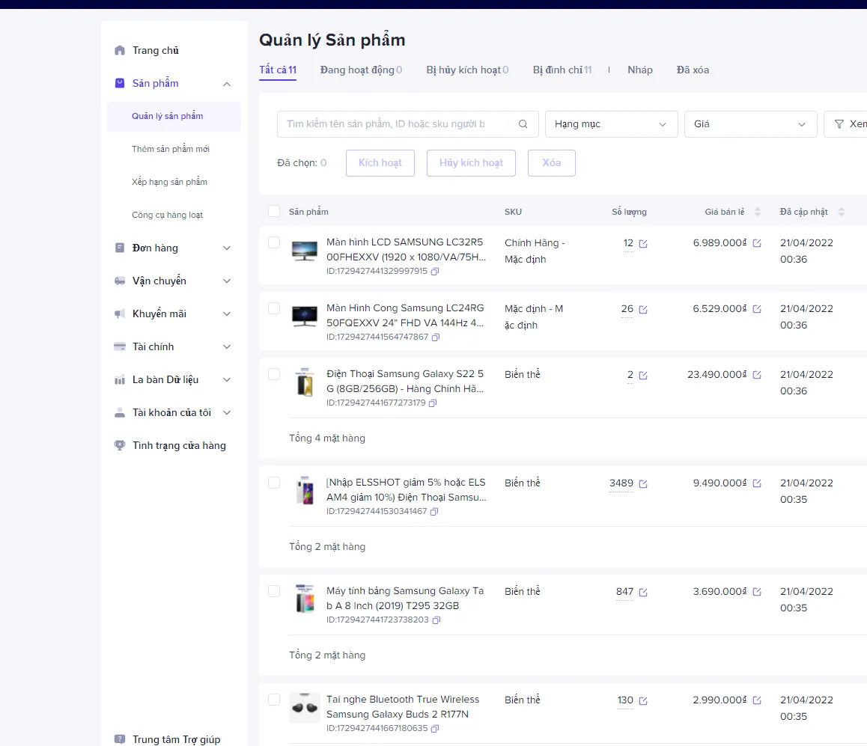Image resolution: width=867 pixels, height=746 pixels.
Task: Check the Galaxy Tab A 8 Inch row
Action: (x=274, y=591)
